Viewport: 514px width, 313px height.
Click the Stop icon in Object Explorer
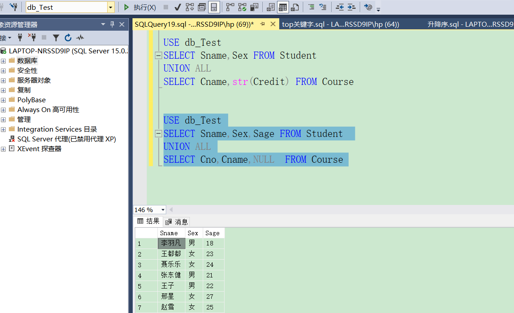[x=44, y=38]
